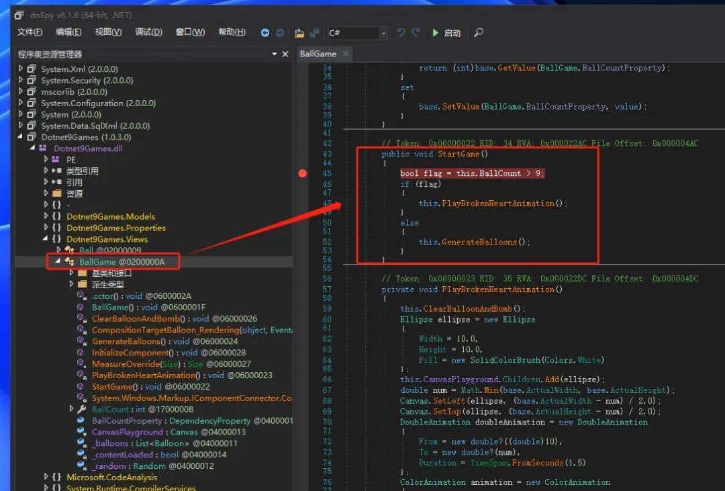Switch to the BallGame tab
The image size is (725, 491).
tap(318, 54)
